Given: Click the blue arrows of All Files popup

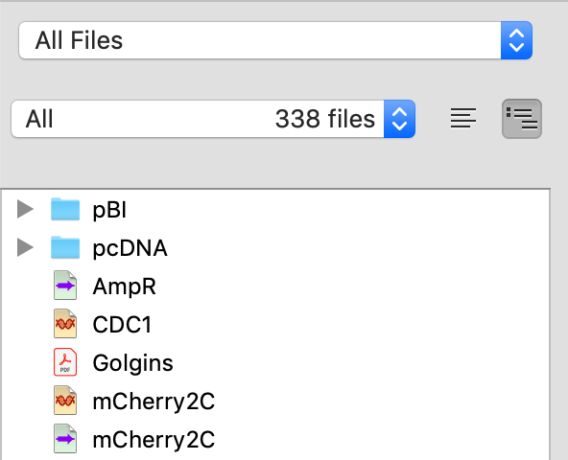Looking at the screenshot, I should click(x=516, y=40).
